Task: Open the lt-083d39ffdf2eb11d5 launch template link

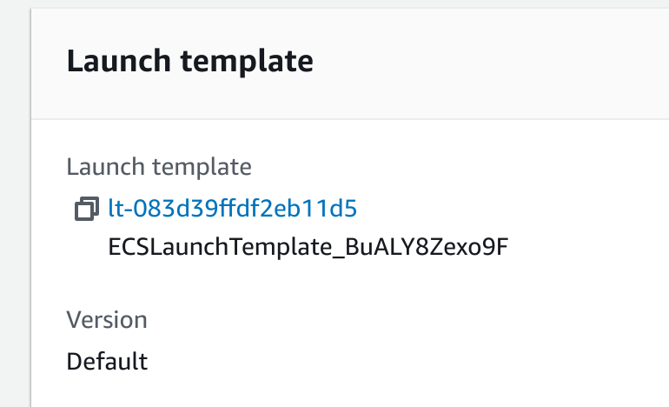Action: point(233,209)
